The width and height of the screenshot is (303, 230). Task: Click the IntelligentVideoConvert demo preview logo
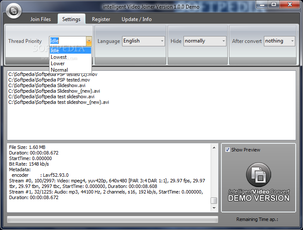tap(259, 182)
